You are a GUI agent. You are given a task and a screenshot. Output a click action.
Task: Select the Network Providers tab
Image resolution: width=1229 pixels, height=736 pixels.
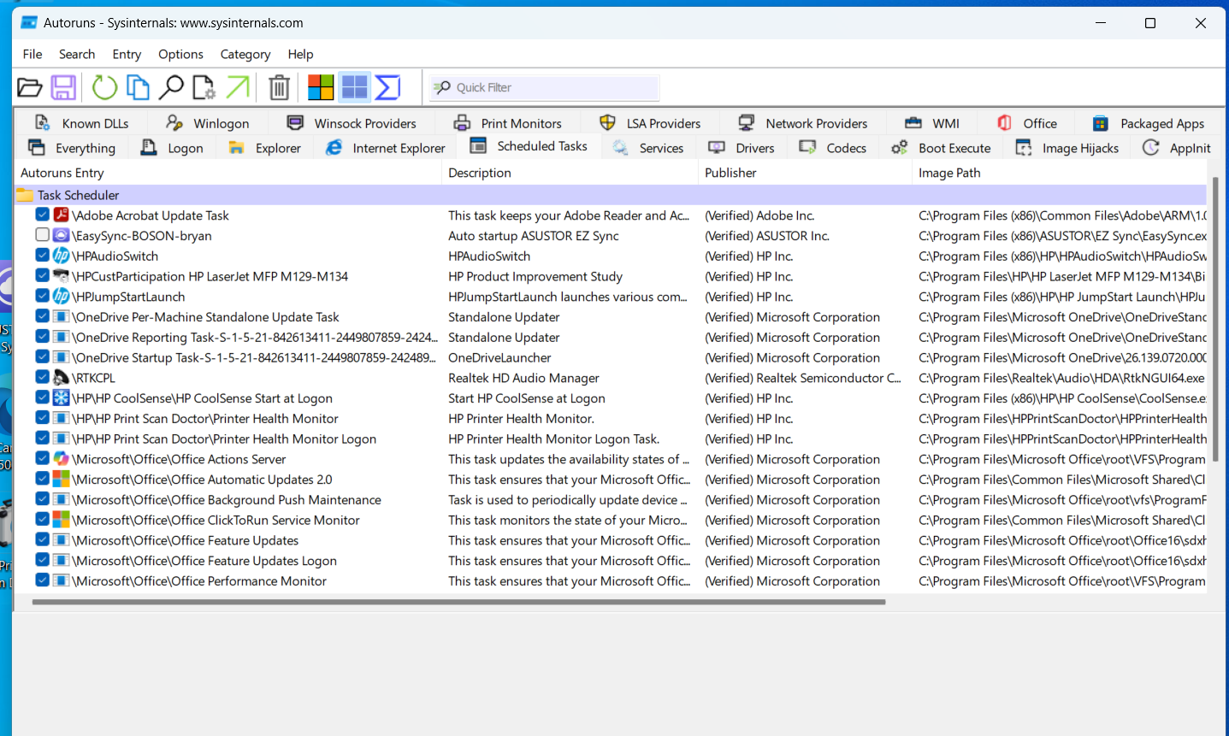803,123
